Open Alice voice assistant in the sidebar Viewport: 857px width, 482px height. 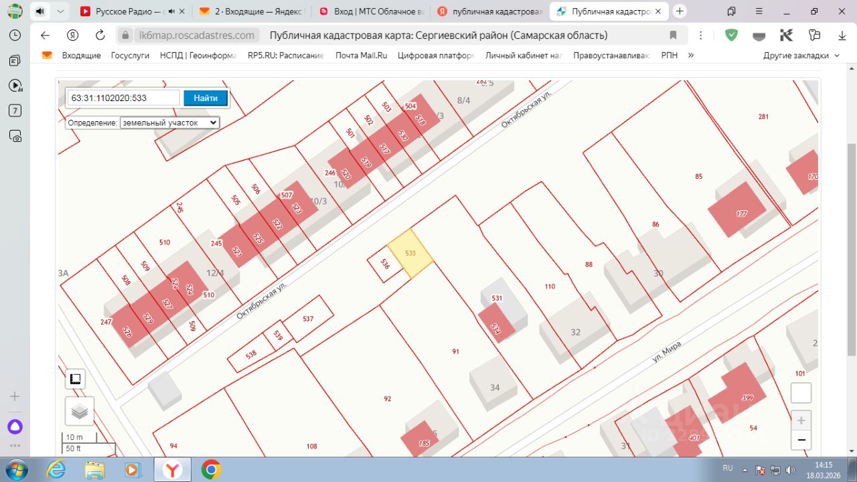click(x=15, y=426)
